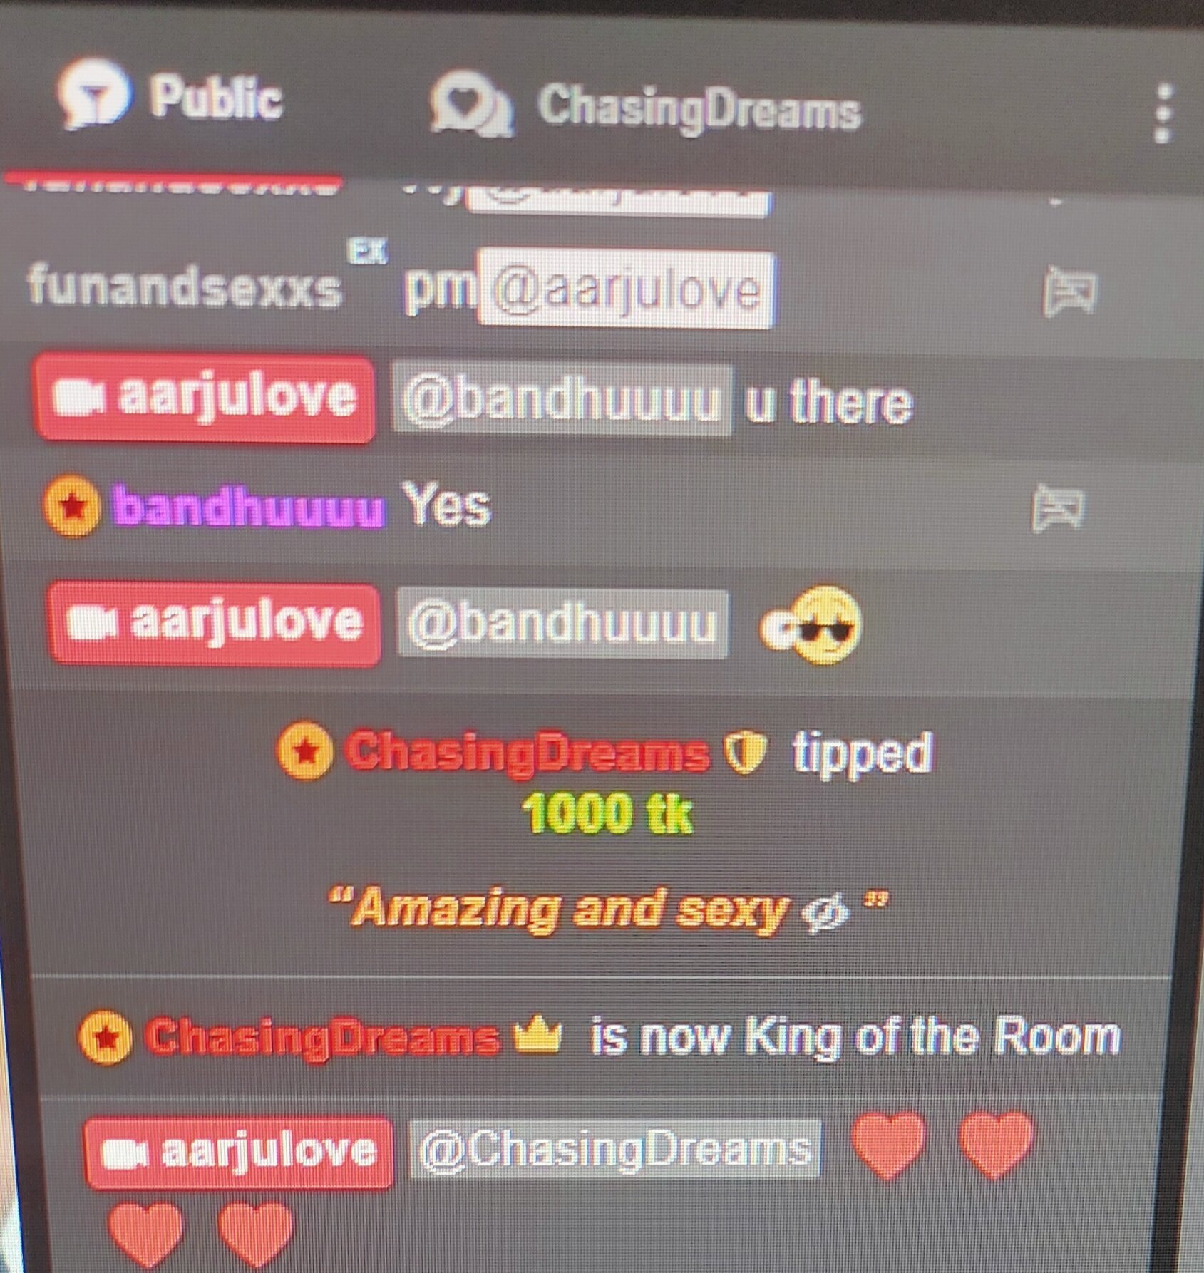1204x1273 pixels.
Task: Click the sunglasses emoji in the chat
Action: coord(812,624)
